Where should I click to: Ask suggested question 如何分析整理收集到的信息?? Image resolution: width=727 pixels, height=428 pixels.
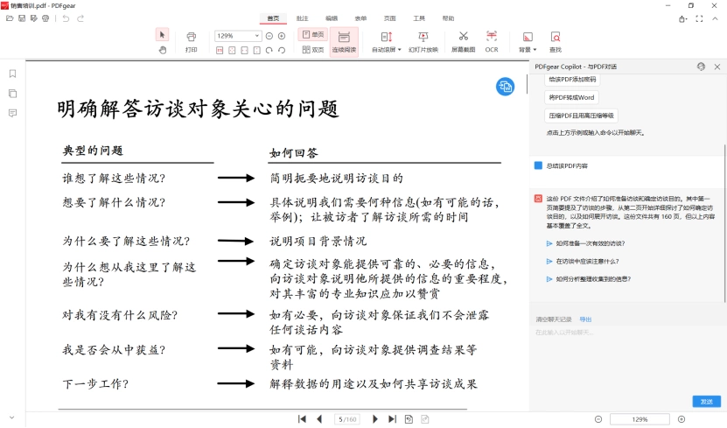coord(593,279)
